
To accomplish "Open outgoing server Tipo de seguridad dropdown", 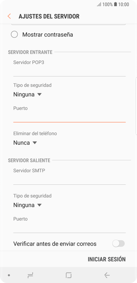I will (28, 205).
